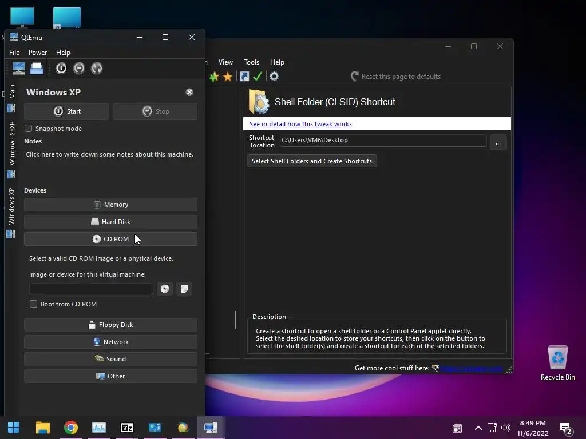Click the monitor graph taskbar icon
This screenshot has width=586, height=439.
click(98, 428)
